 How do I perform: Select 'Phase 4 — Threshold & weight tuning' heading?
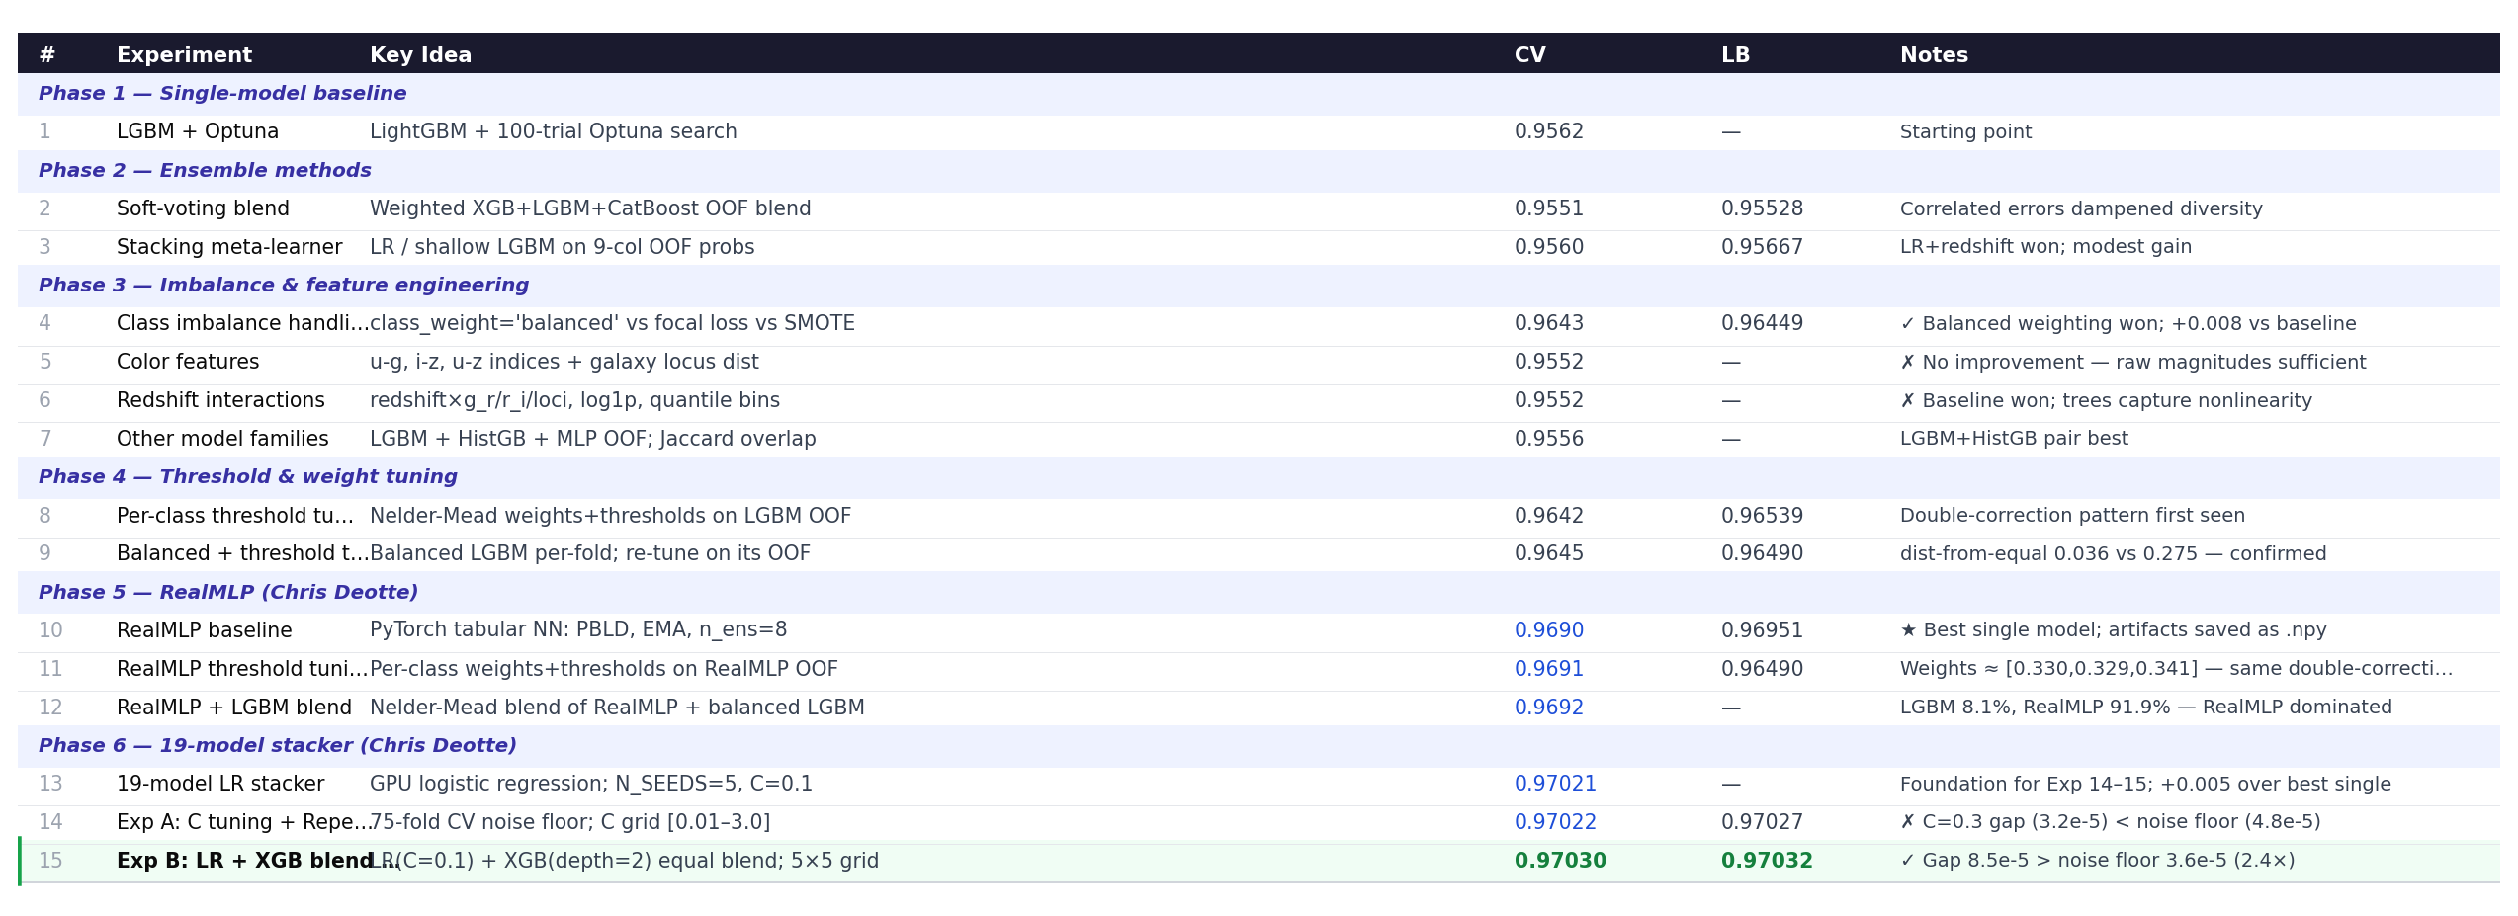[248, 477]
